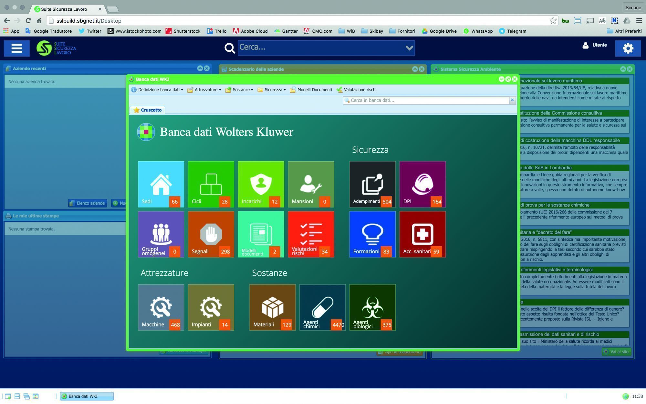Open the Agenti chimici tile

point(322,307)
